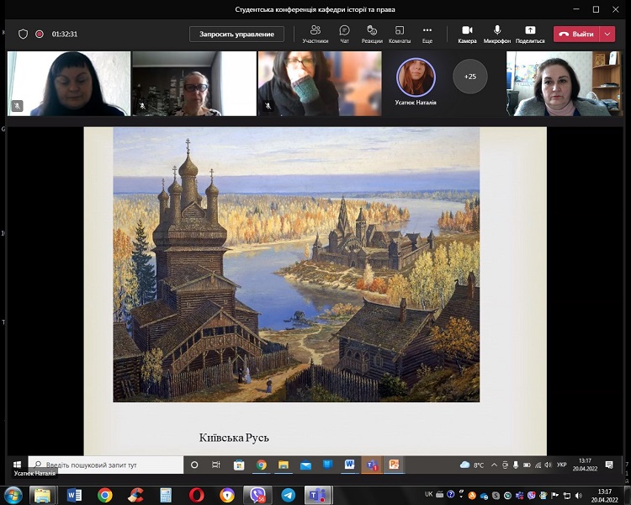Open the Реакции reactions menu
This screenshot has height=505, width=631.
tap(372, 35)
